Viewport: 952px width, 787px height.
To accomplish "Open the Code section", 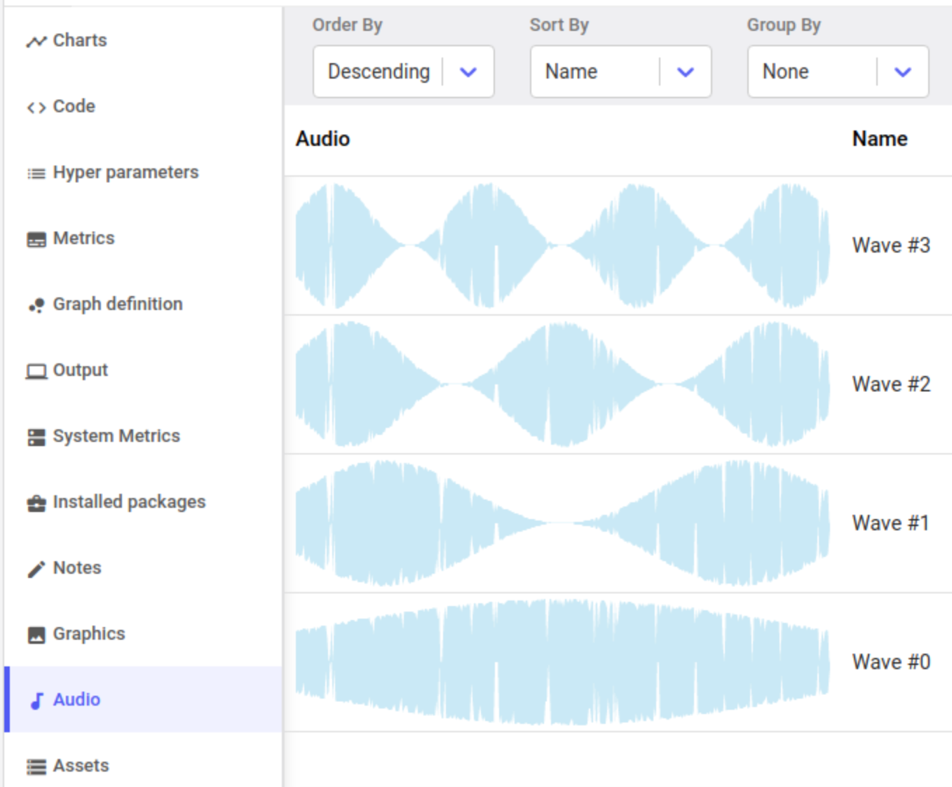I will pos(73,106).
